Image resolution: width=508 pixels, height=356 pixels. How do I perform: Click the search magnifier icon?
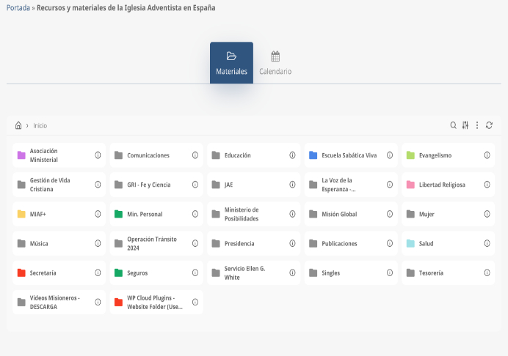(x=454, y=125)
